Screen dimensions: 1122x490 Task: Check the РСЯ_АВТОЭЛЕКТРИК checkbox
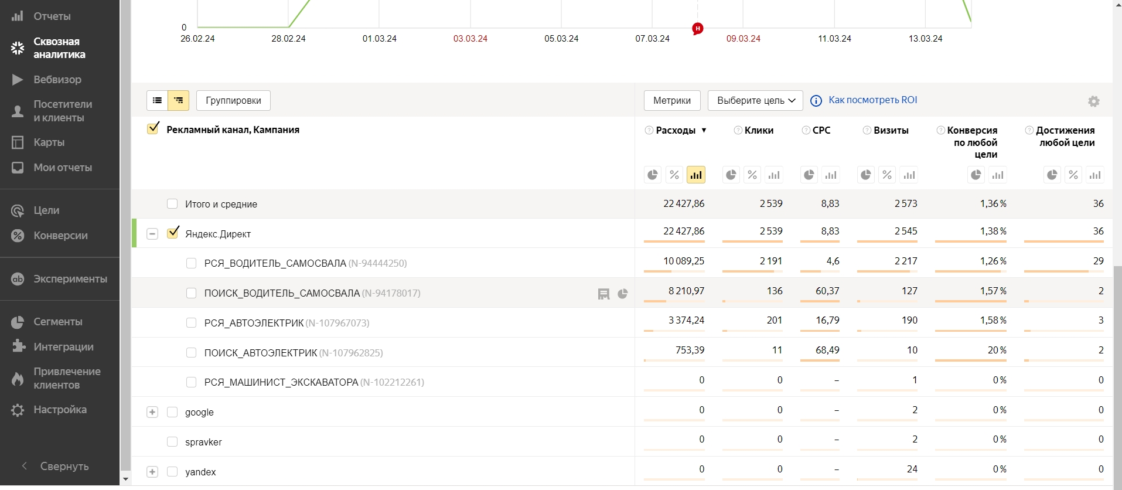[x=191, y=322]
